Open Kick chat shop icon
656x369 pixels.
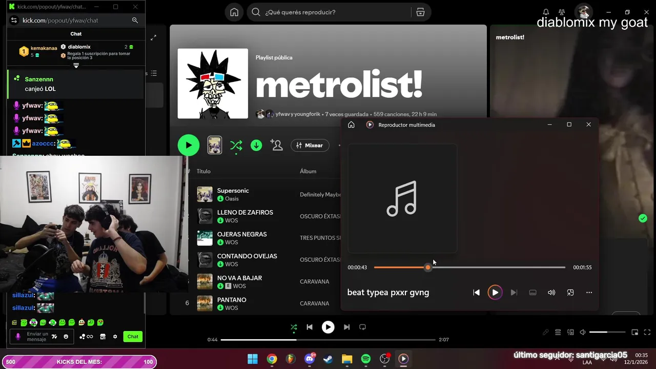pos(102,337)
